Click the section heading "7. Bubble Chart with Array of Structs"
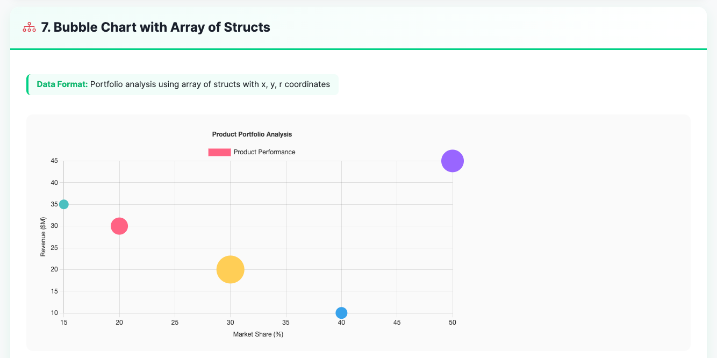717x358 pixels. (x=155, y=27)
